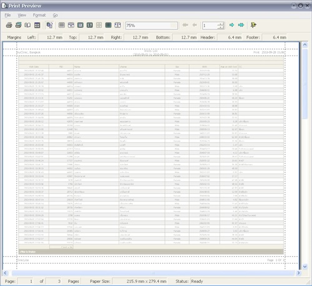Increase page number with the spinner up arrow
The height and width of the screenshot is (286, 312).
pos(220,24)
